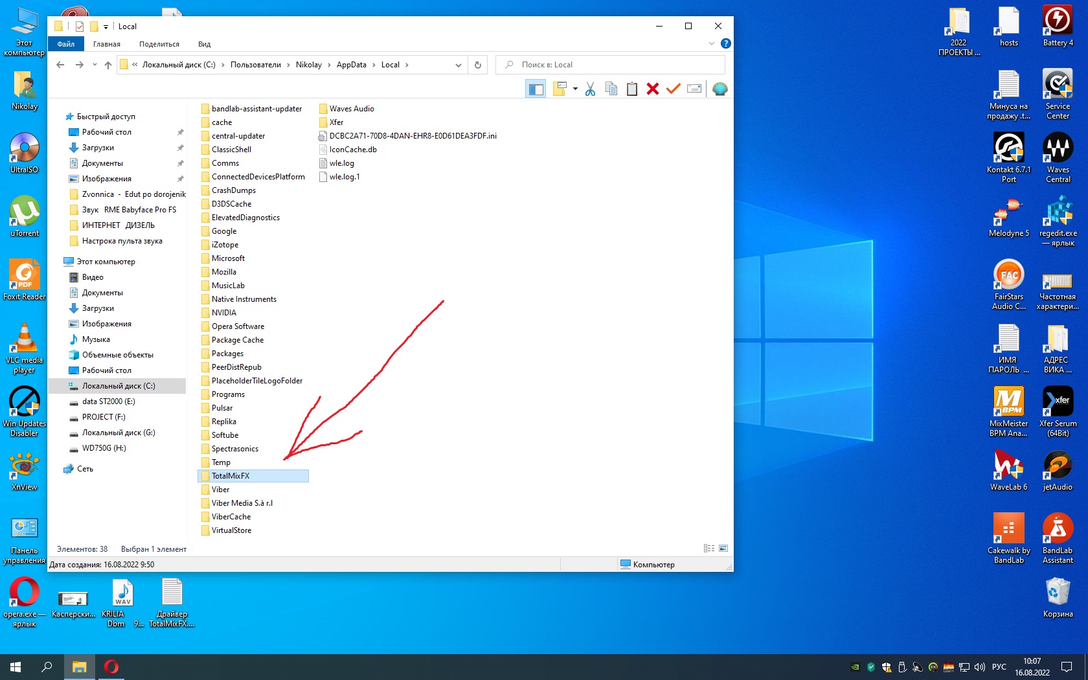Open the chevron after AppData in the address bar
Screen dimensions: 1088x680
pos(374,65)
